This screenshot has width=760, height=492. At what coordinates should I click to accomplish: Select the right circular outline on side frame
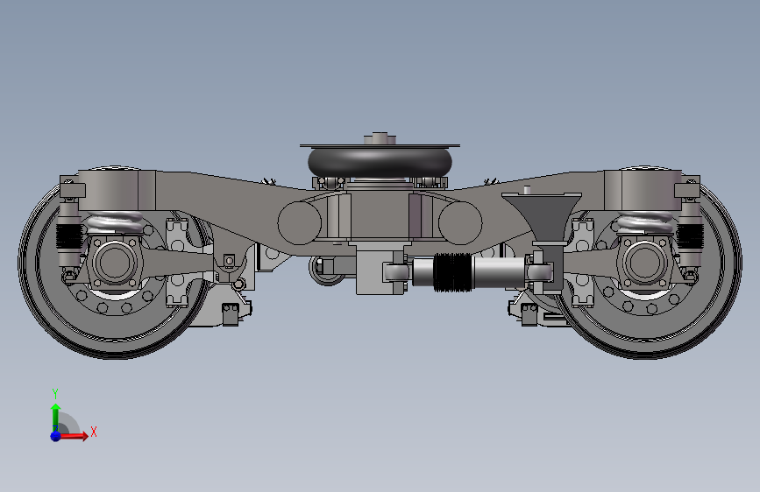click(x=460, y=222)
